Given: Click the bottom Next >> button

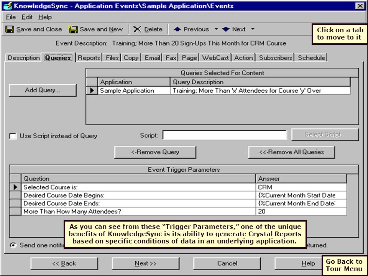Looking at the screenshot, I should click(146, 264).
